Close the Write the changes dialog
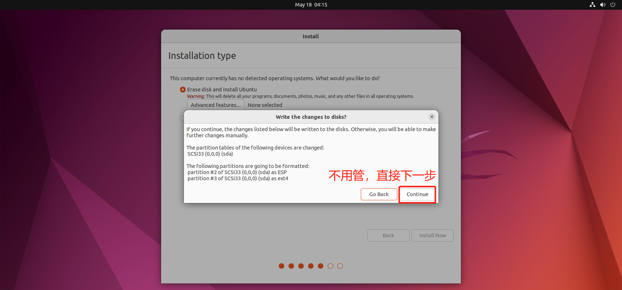Screen dimensions: 622x290 432,117
